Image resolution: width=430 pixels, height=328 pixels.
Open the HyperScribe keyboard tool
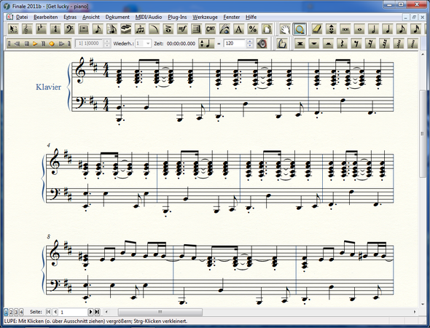[x=126, y=29]
